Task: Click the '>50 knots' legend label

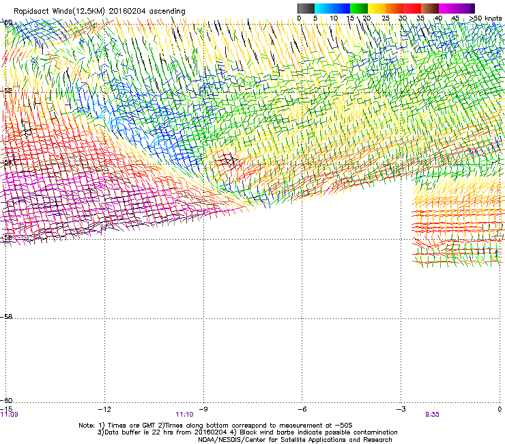Action: [x=486, y=18]
